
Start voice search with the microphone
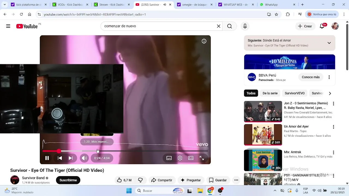245,26
